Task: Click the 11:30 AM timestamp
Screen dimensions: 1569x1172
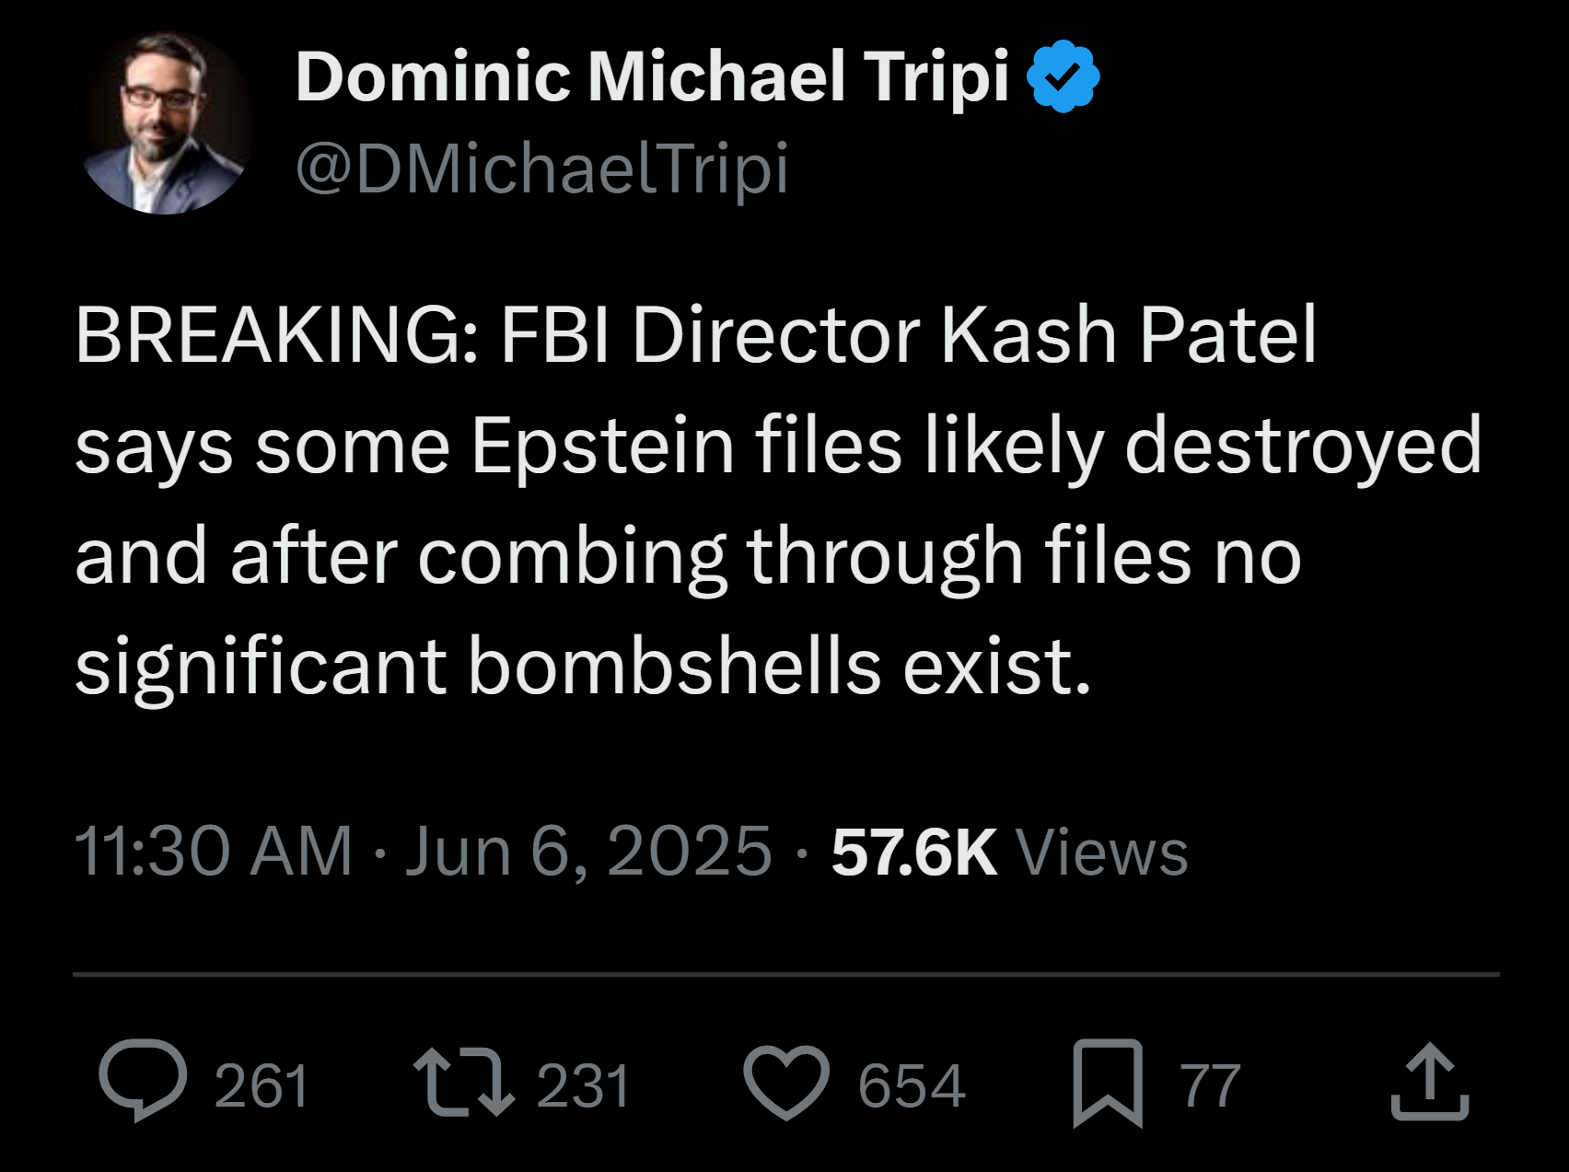Action: pyautogui.click(x=213, y=852)
